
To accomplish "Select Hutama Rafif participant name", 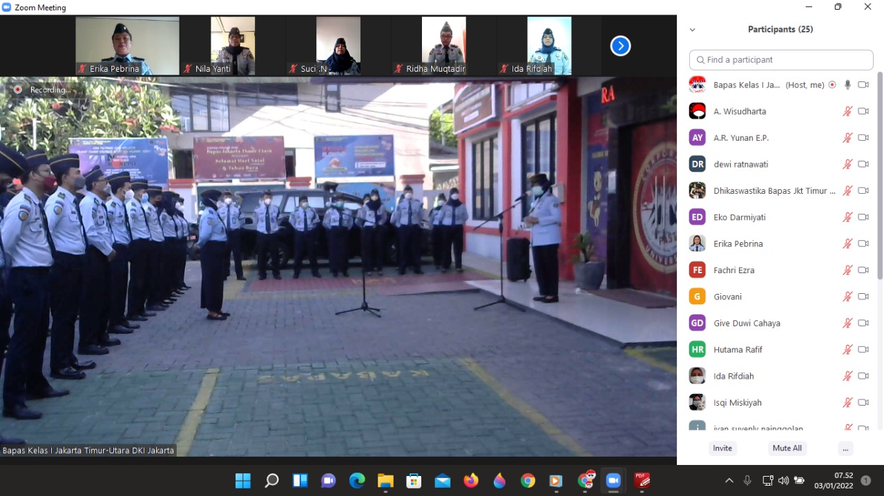I will click(x=738, y=350).
